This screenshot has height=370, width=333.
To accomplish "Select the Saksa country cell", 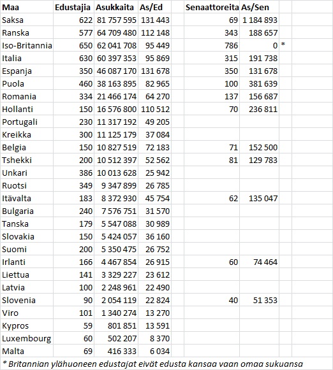I will tap(27, 20).
